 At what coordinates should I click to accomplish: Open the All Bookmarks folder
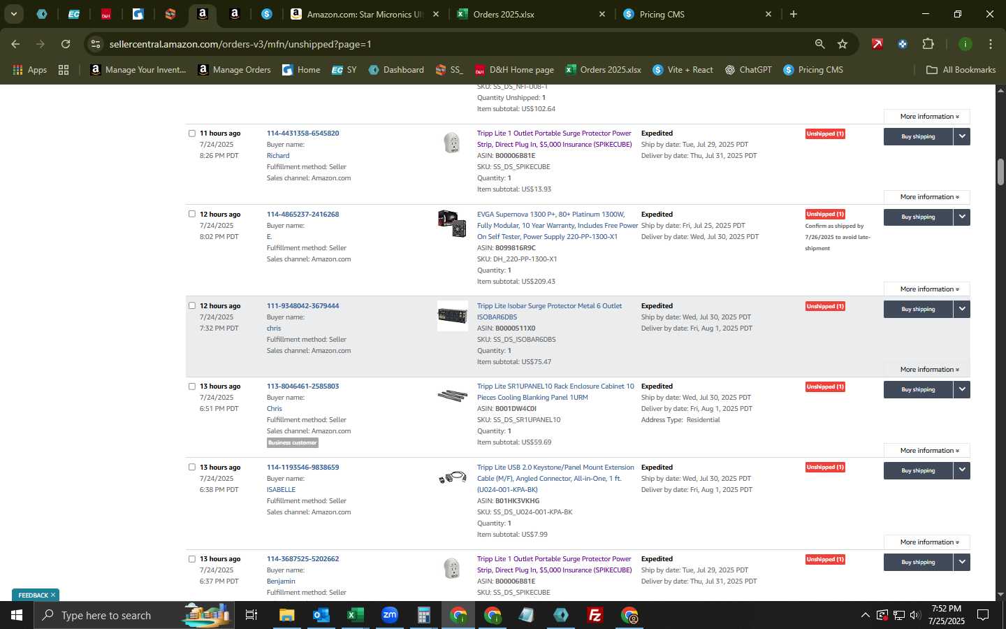click(x=961, y=70)
